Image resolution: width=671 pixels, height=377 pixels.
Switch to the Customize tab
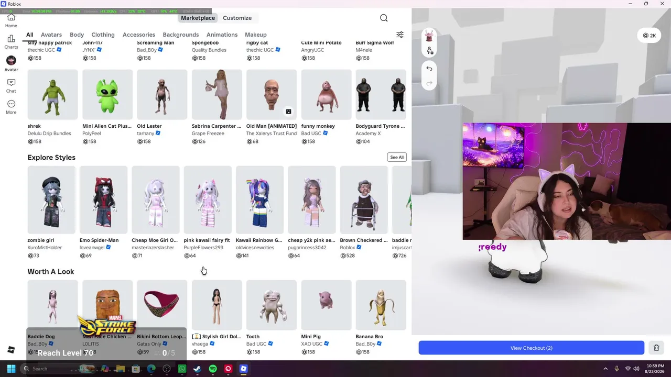click(237, 18)
